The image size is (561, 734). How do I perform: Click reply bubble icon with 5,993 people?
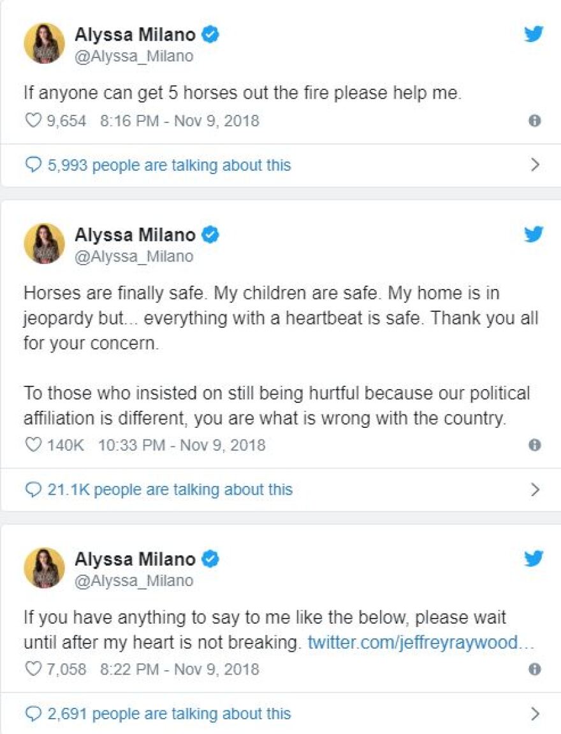click(33, 165)
